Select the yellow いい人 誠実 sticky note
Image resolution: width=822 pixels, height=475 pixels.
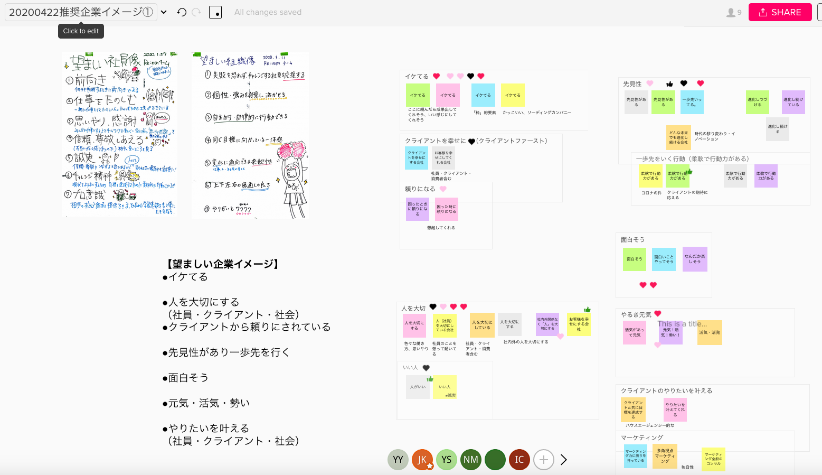coord(445,387)
